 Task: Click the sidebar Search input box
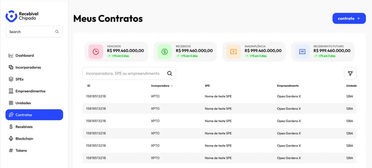pos(34,32)
